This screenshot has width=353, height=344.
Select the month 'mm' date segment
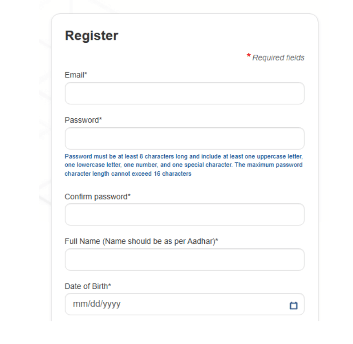coord(78,304)
